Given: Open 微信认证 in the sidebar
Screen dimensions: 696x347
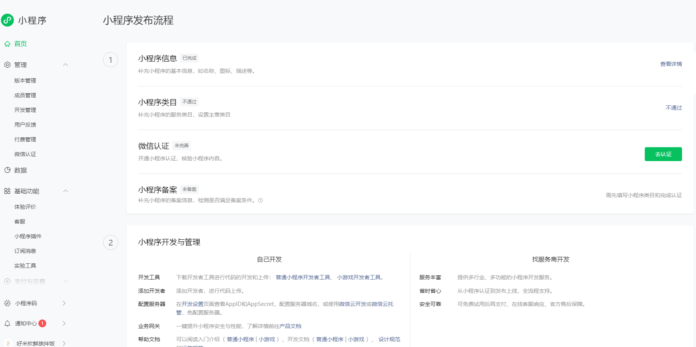Looking at the screenshot, I should pos(25,154).
